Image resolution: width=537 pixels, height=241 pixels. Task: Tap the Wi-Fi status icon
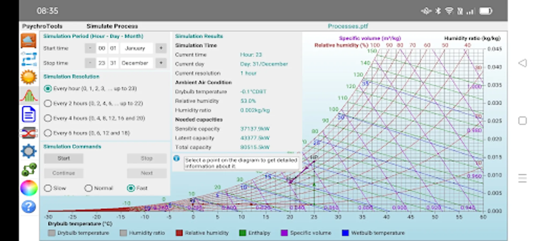click(x=449, y=11)
